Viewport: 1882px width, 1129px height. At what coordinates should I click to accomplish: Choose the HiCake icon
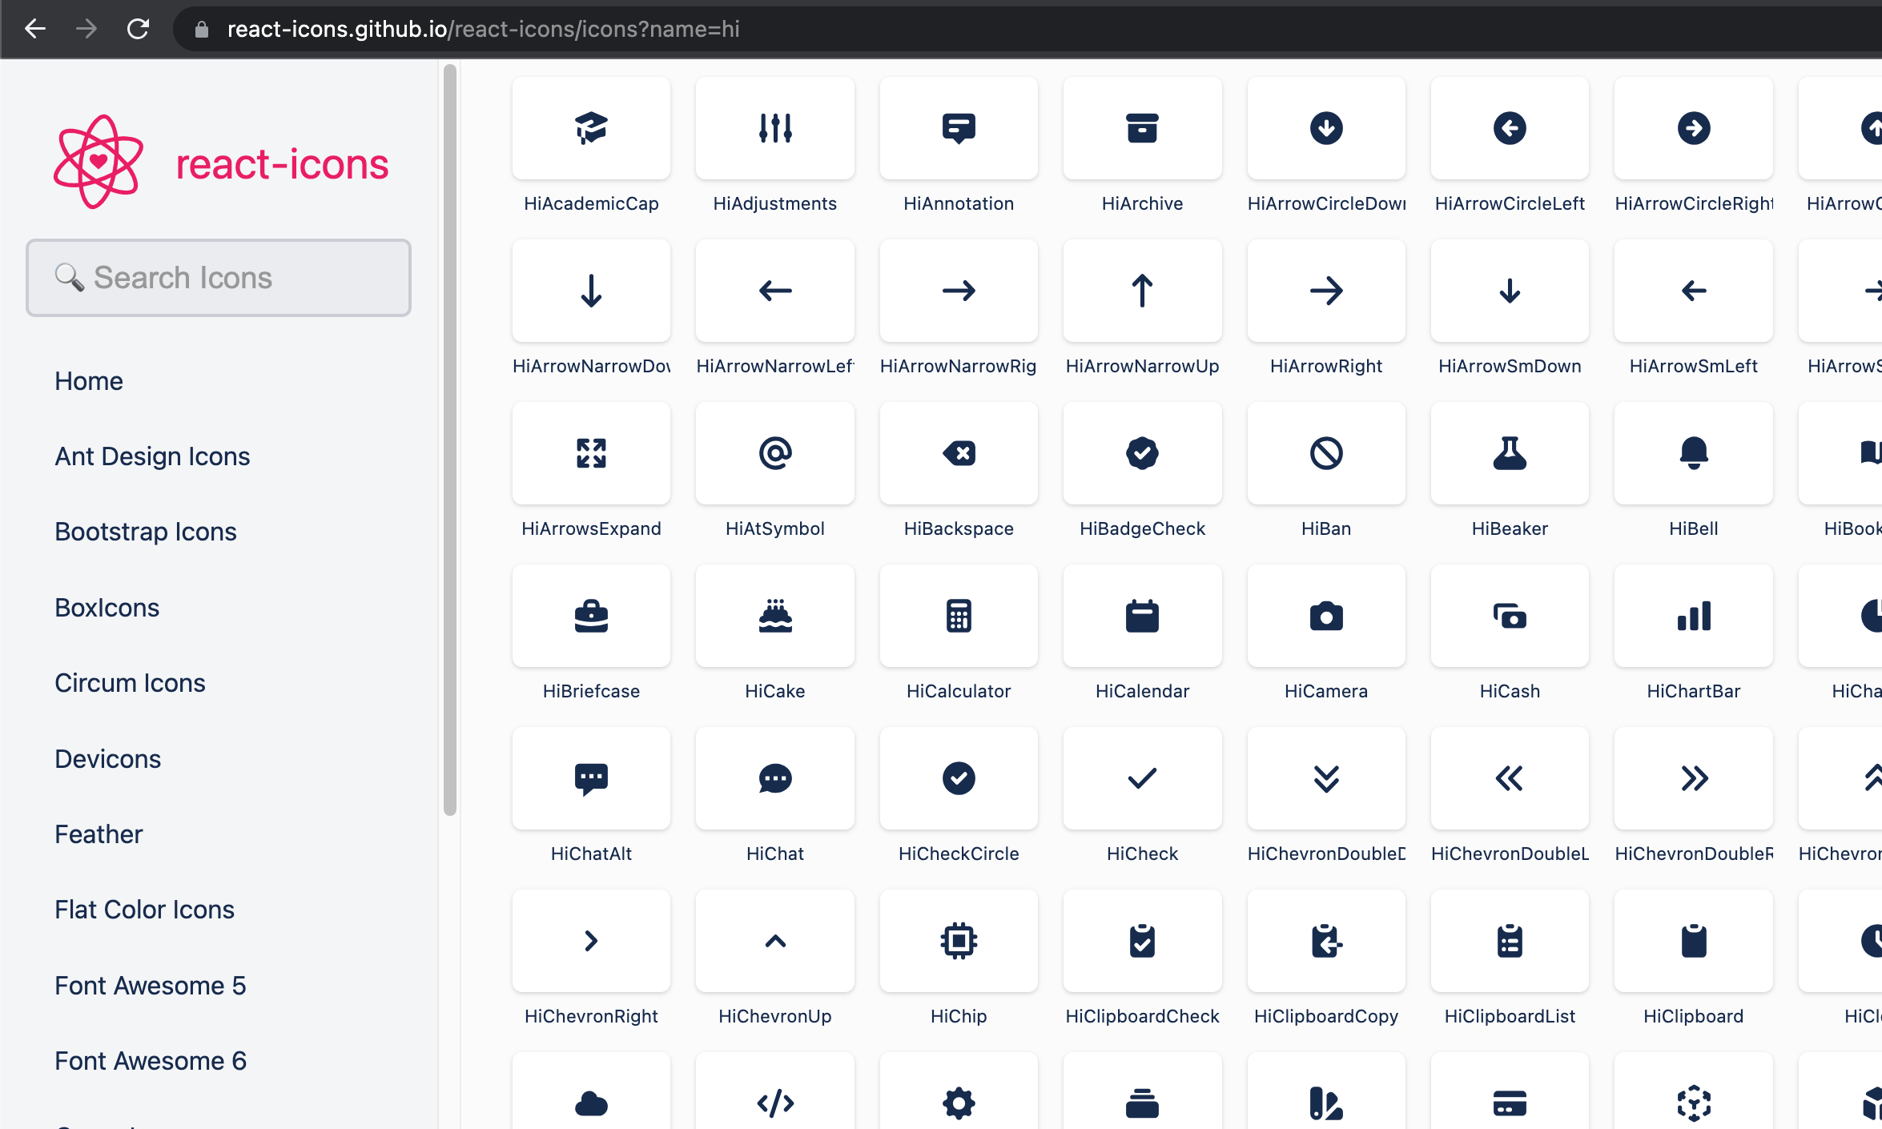tap(775, 616)
